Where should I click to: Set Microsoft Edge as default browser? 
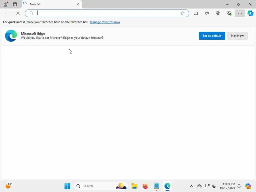pyautogui.click(x=212, y=35)
